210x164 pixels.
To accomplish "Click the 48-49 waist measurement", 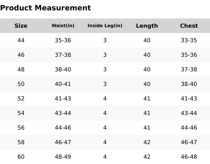I will 63,157.
